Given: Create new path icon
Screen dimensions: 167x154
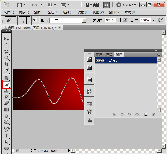Looking at the screenshot, I should click(146, 114).
